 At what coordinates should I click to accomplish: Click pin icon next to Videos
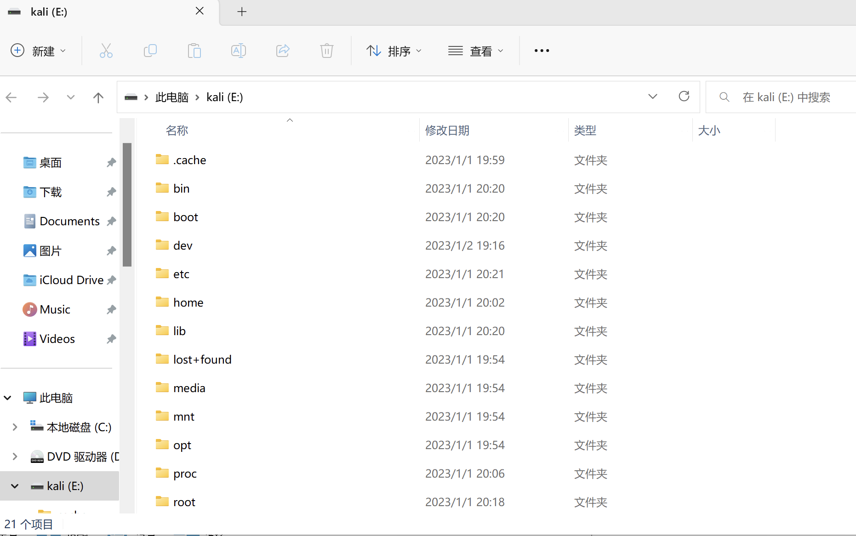[x=111, y=339]
